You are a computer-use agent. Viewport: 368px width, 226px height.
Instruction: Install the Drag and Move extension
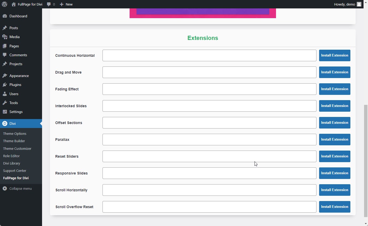[335, 72]
